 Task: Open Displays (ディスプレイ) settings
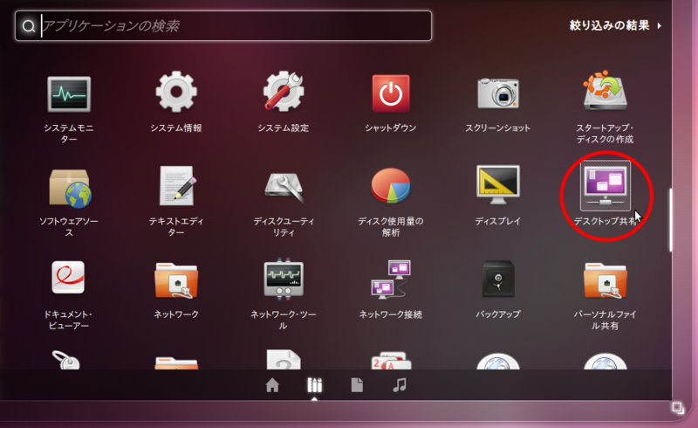pos(498,185)
